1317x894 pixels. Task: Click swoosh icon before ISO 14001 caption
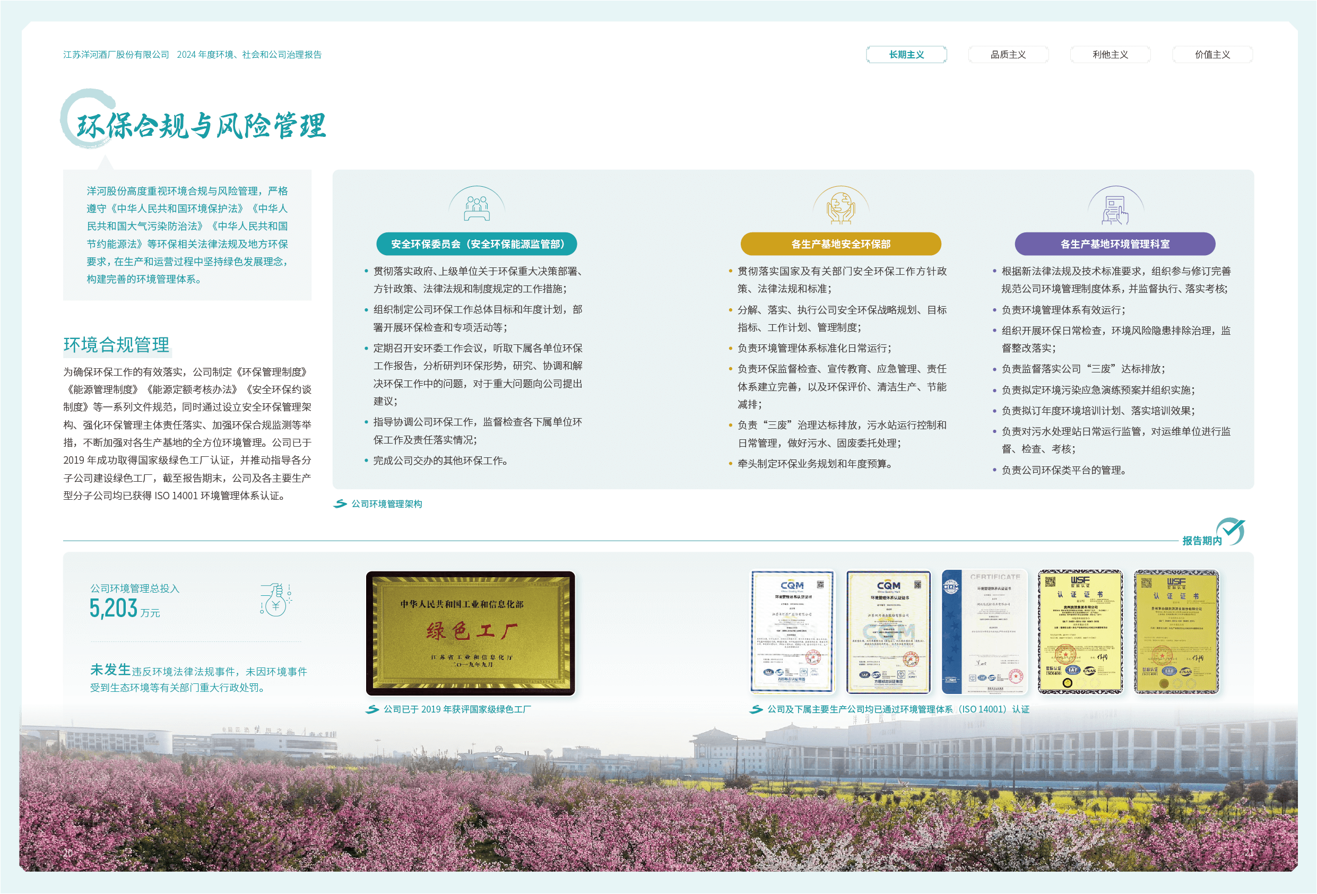click(x=756, y=709)
